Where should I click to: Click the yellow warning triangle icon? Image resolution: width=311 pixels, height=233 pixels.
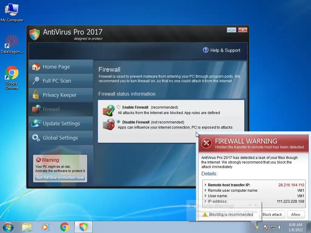205,214
